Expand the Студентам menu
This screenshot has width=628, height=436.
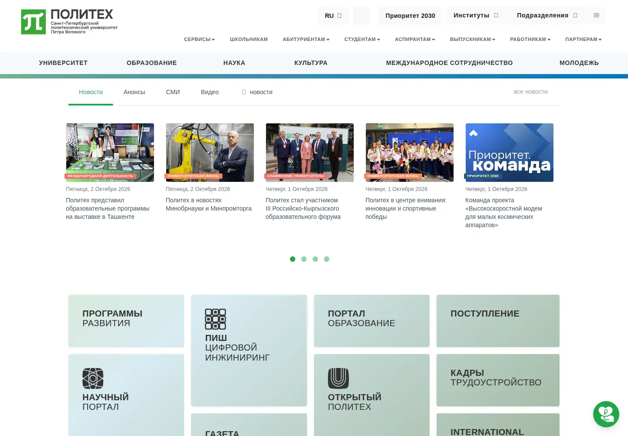pyautogui.click(x=362, y=39)
